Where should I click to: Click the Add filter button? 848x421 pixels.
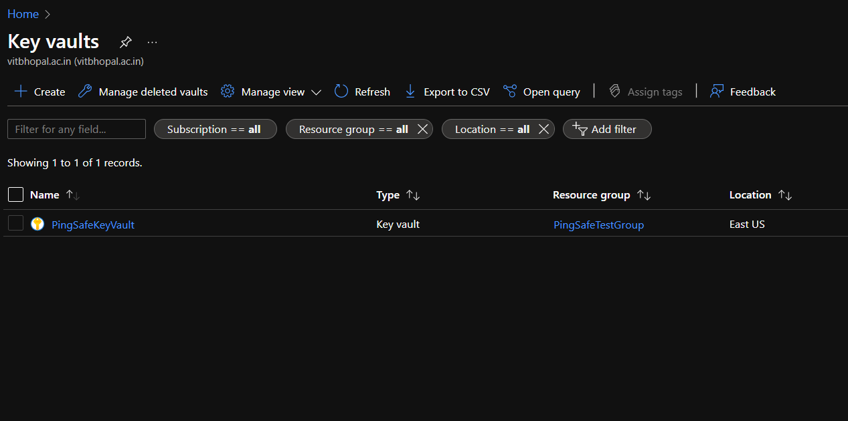coord(606,129)
